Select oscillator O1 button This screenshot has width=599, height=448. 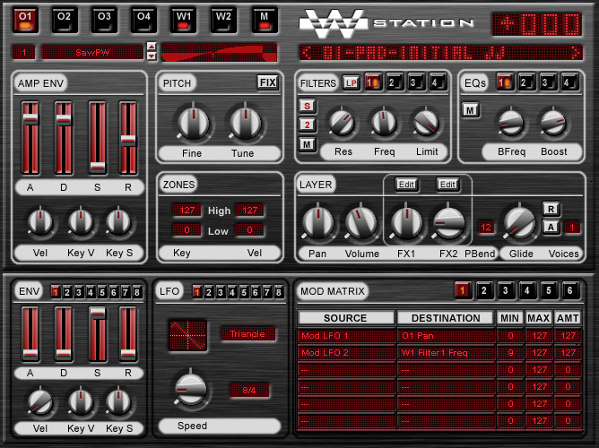coord(26,21)
